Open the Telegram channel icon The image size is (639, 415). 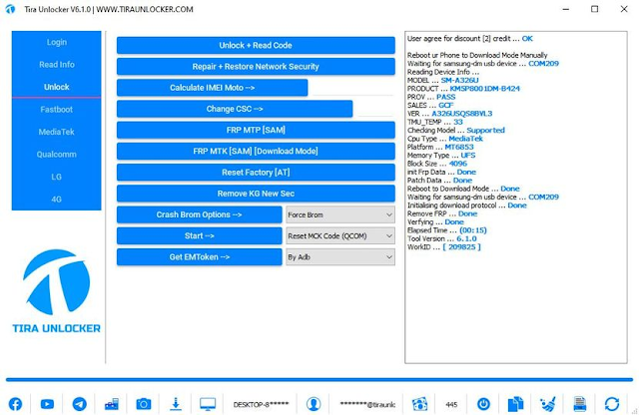[x=80, y=404]
